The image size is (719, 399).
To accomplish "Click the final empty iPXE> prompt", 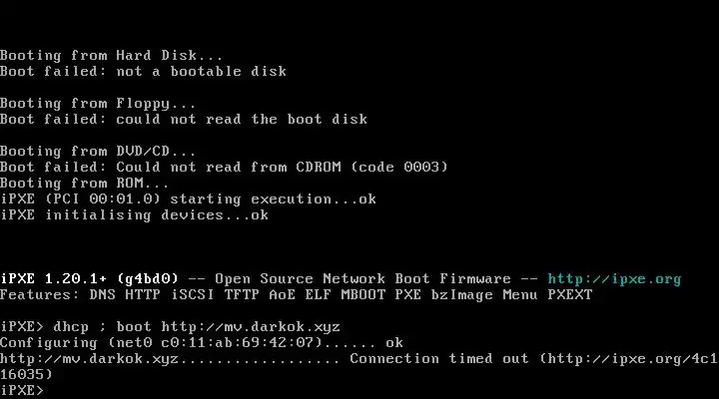I will 22,391.
